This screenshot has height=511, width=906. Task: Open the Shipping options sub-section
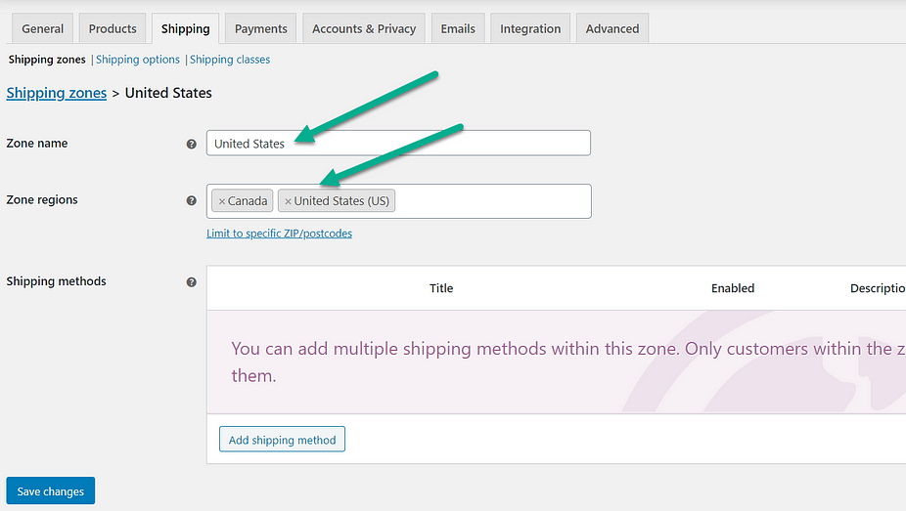[138, 60]
